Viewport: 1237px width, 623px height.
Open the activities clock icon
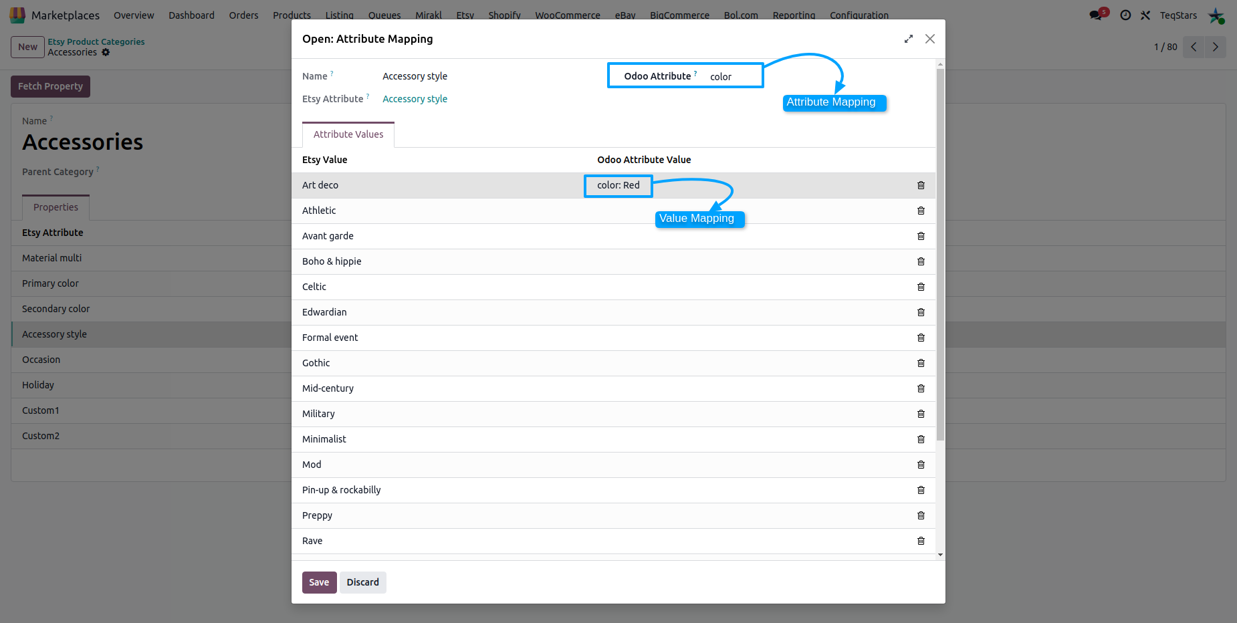pyautogui.click(x=1126, y=15)
